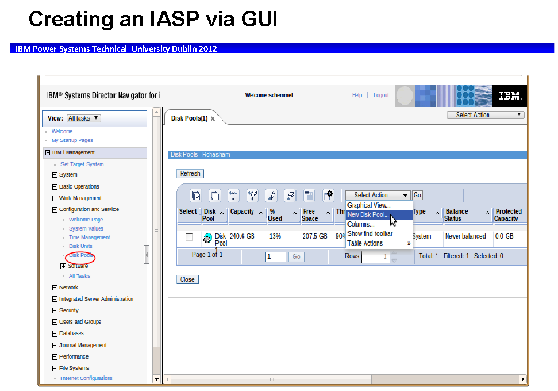Screen dimensions: 558x391
Task: Click Go next to Select Action
Action: (417, 195)
